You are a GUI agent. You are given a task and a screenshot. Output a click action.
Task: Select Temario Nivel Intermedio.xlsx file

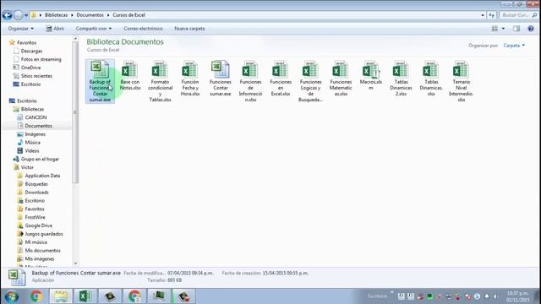pos(461,81)
